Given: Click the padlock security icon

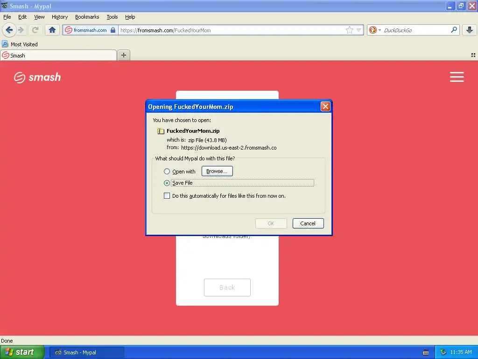Looking at the screenshot, I should (x=113, y=30).
